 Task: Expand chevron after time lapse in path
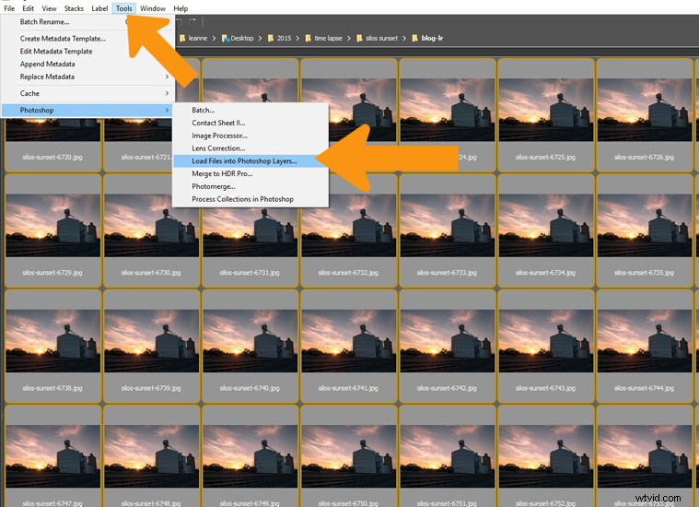coord(349,38)
